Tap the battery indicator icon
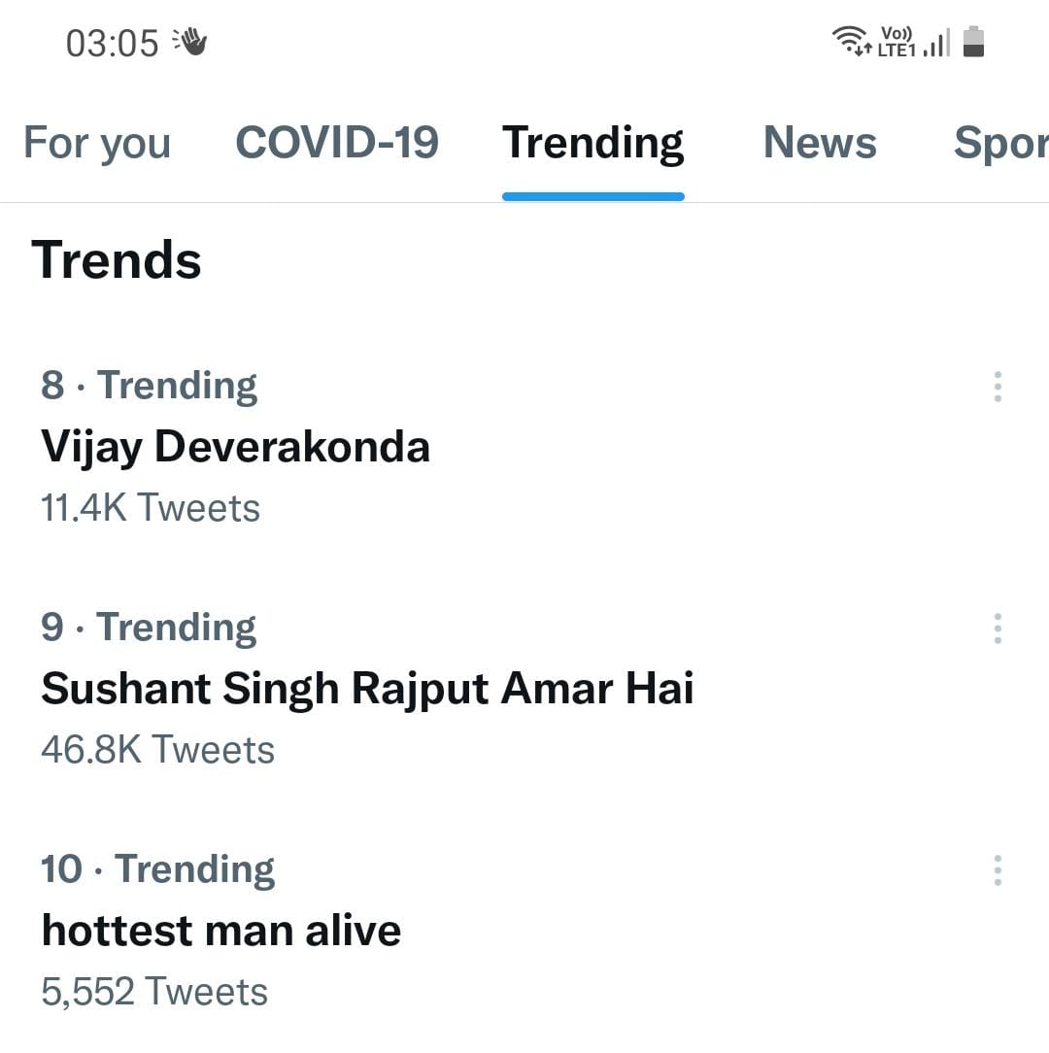The height and width of the screenshot is (1053, 1049). pyautogui.click(x=973, y=42)
